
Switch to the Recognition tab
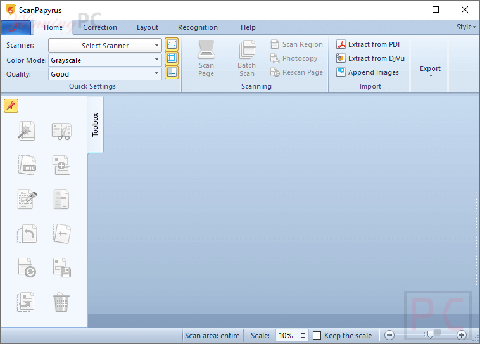coord(198,28)
